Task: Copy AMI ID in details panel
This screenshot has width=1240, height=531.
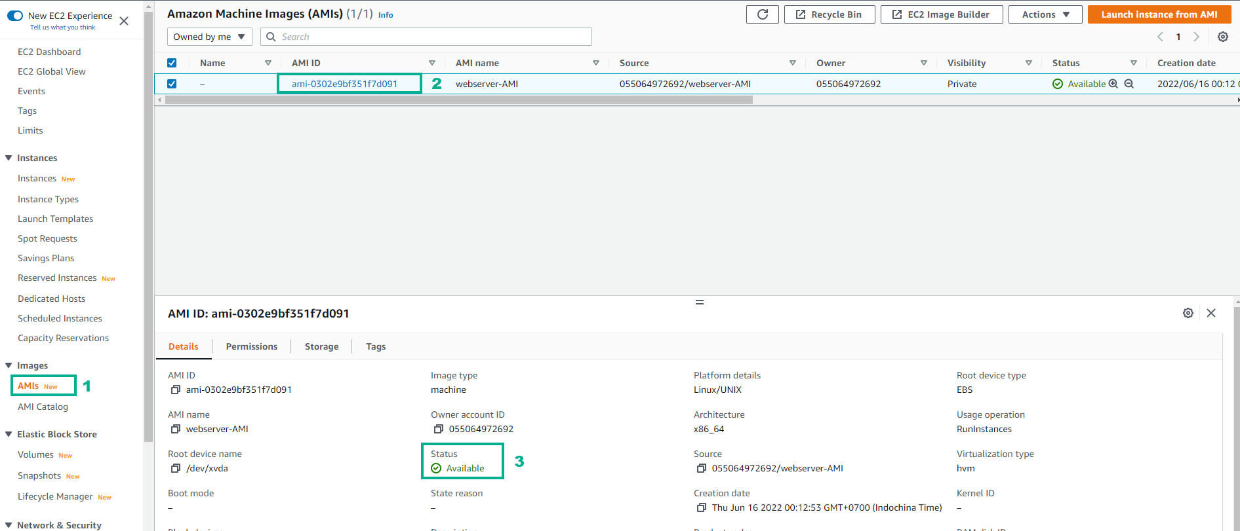Action: coord(175,390)
